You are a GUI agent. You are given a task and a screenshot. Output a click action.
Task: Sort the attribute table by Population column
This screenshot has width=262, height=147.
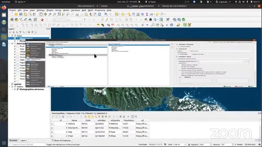click(129, 120)
